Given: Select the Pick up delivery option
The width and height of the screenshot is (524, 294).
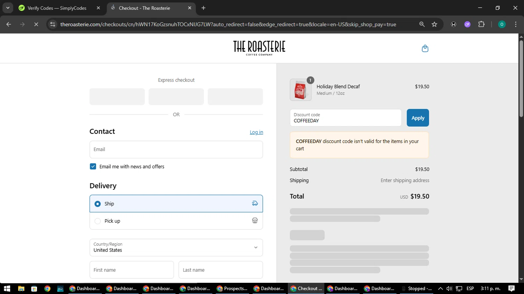Looking at the screenshot, I should click(176, 221).
